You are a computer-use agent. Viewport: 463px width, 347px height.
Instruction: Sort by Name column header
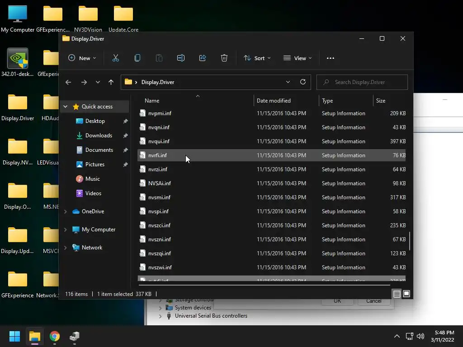(152, 101)
